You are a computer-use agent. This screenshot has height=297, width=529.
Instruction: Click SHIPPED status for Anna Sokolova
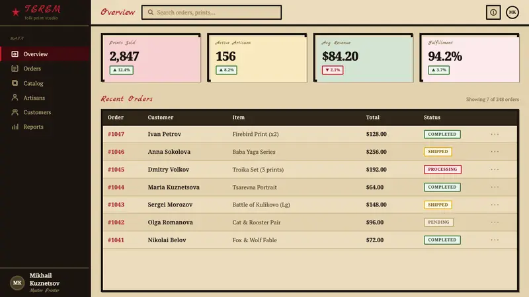click(x=438, y=152)
